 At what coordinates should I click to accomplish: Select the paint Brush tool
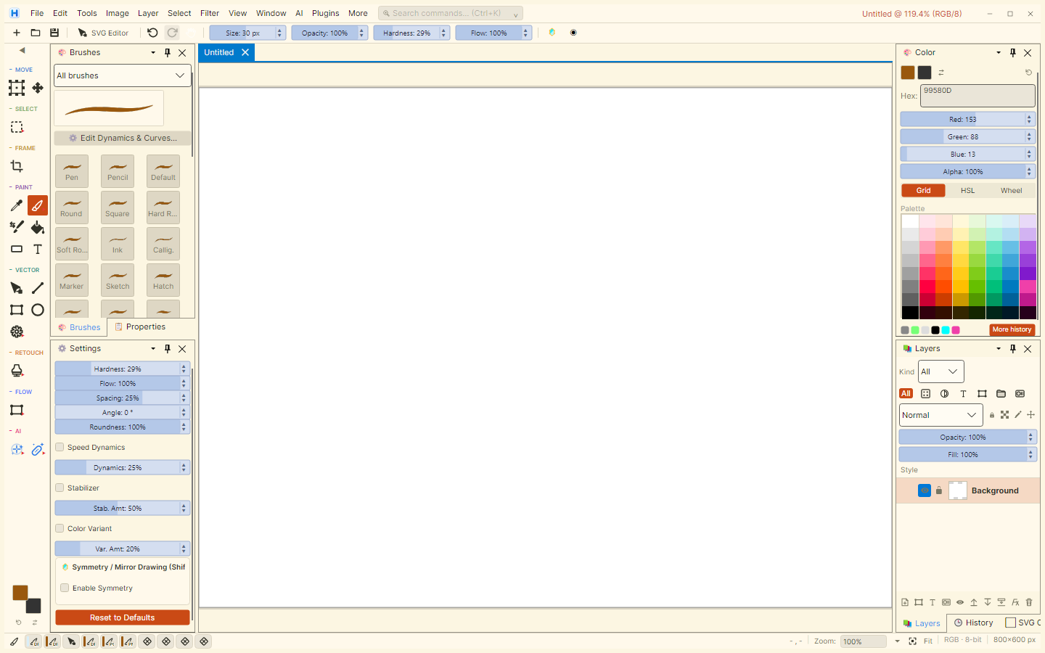click(x=38, y=206)
